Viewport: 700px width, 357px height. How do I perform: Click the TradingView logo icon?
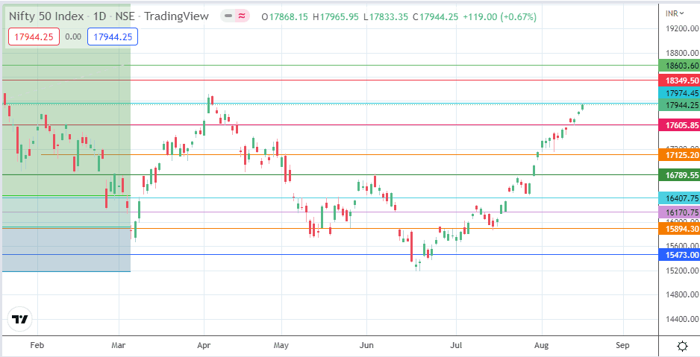pos(21,319)
